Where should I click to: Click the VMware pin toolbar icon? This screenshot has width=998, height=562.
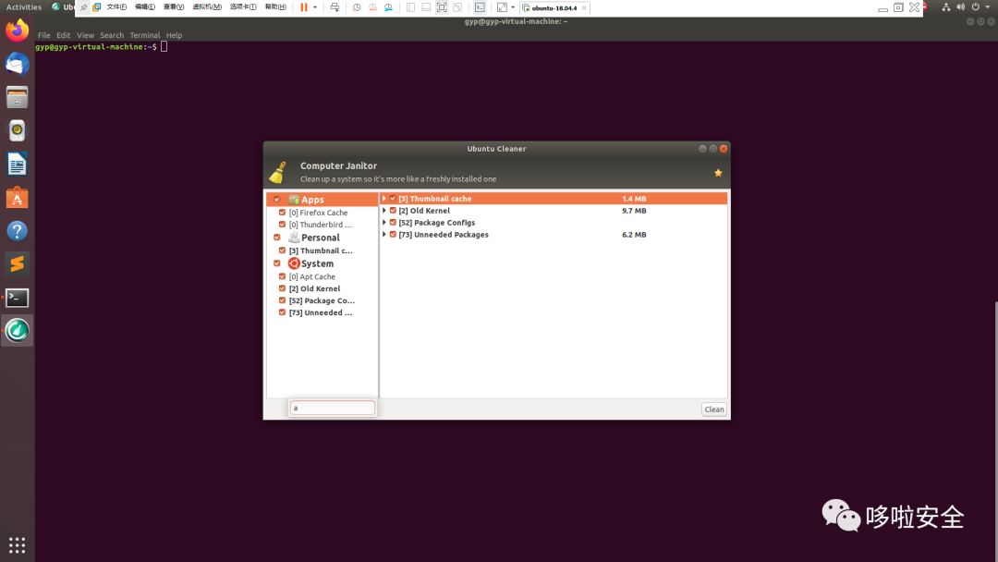(x=83, y=7)
